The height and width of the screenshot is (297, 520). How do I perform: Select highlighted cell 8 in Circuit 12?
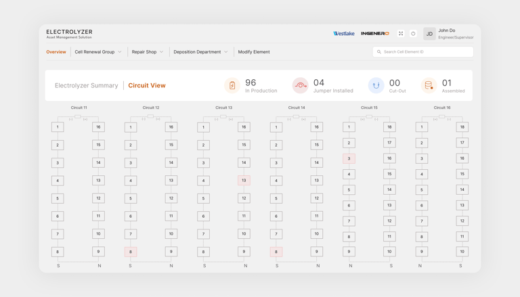pos(131,252)
